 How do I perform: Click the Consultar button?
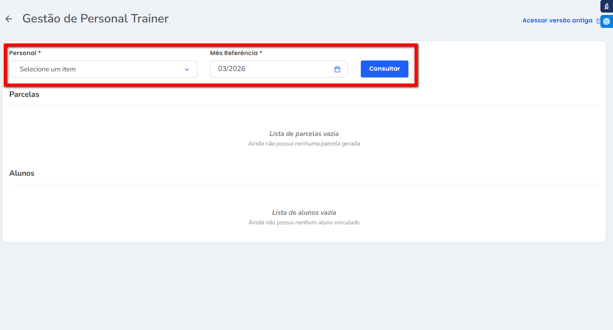coord(384,69)
